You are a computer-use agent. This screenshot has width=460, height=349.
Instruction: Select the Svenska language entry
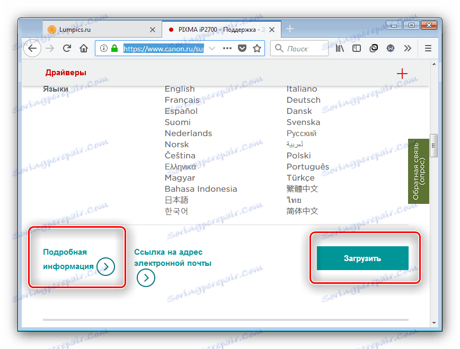pos(303,122)
